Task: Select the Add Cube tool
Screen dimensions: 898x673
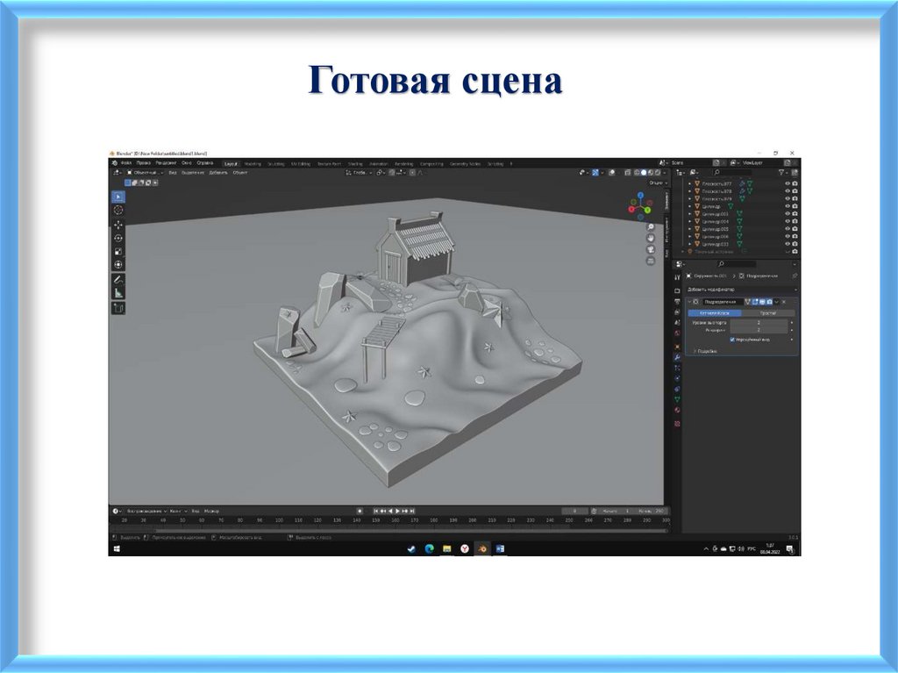Action: coord(118,308)
